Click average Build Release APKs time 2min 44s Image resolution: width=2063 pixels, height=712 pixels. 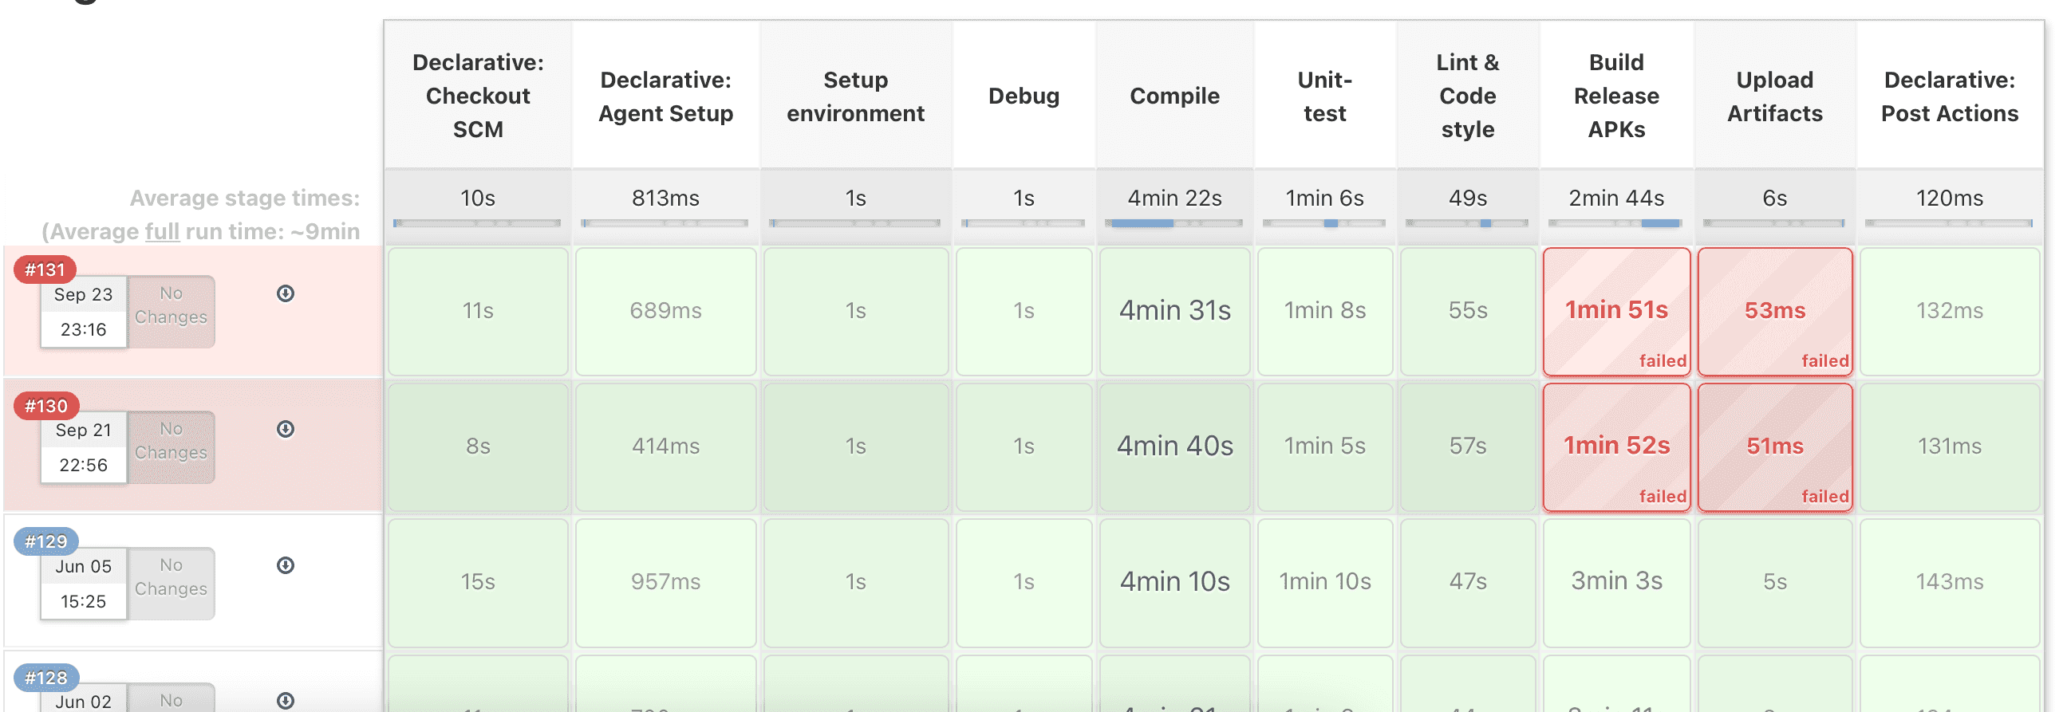1616,199
